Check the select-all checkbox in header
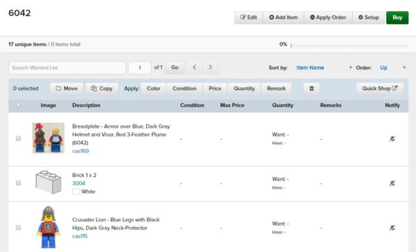 [x=18, y=105]
